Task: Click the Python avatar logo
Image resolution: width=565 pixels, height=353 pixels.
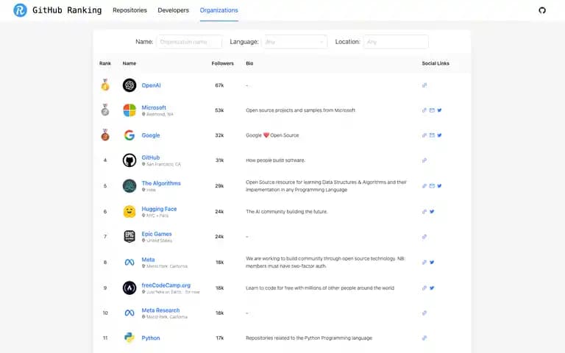Action: click(129, 338)
